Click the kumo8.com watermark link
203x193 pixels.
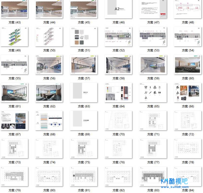175,187
